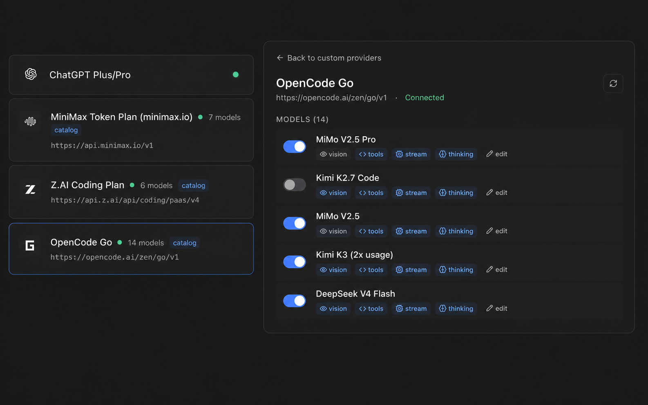The image size is (648, 405).
Task: Click the OpenCode Go logo icon
Action: click(30, 245)
